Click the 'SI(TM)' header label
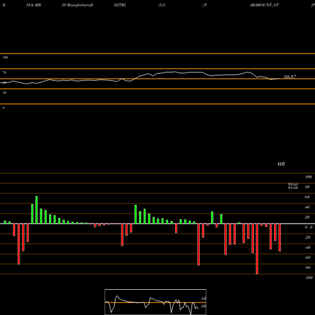The width and height of the screenshot is (315, 315). pyautogui.click(x=120, y=5)
